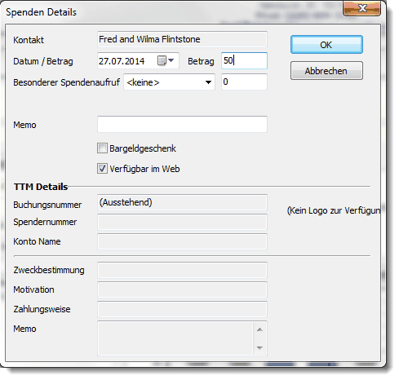
Task: Click the Zahlungsweise field
Action: pos(182,309)
